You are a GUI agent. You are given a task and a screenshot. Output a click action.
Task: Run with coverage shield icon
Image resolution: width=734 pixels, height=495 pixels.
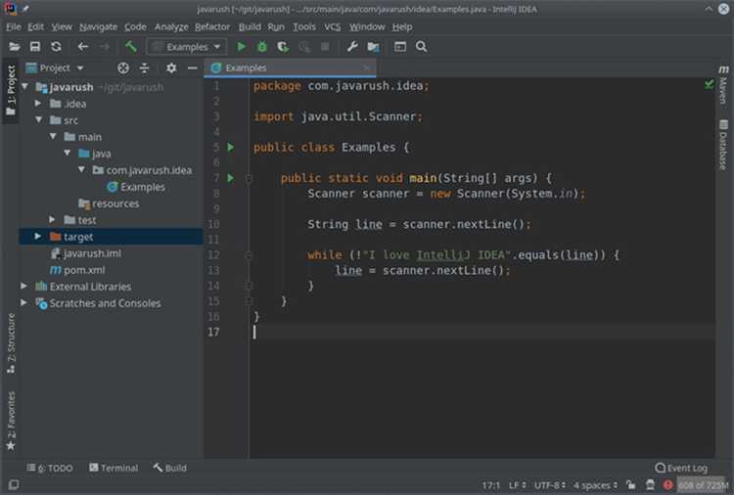(x=283, y=47)
